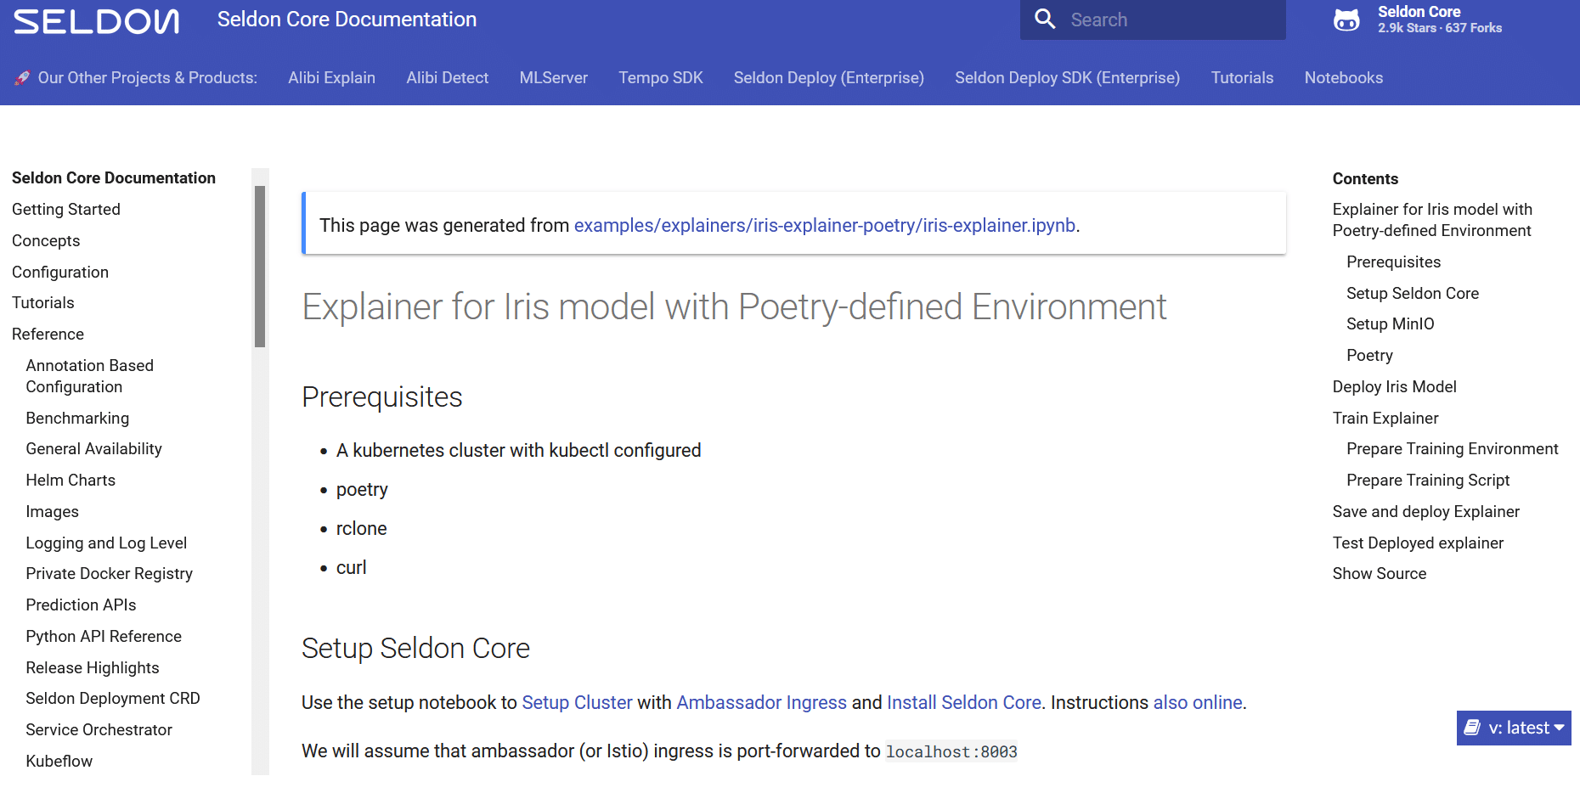1580x793 pixels.
Task: Follow the Ambassador Ingress link
Action: pyautogui.click(x=761, y=703)
